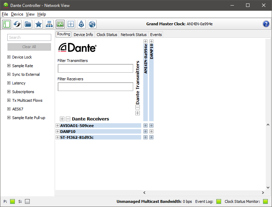The height and width of the screenshot is (207, 272).
Task: Open the Event Log status indicator
Action: coord(219,201)
